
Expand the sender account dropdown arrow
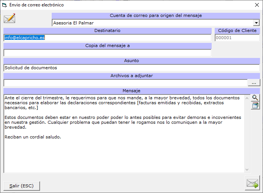pos(257,23)
